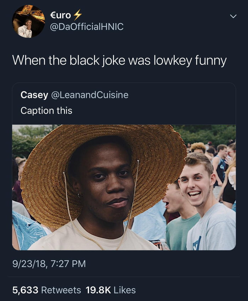
Task: View the quoted tweet's photo
Action: (x=124, y=187)
